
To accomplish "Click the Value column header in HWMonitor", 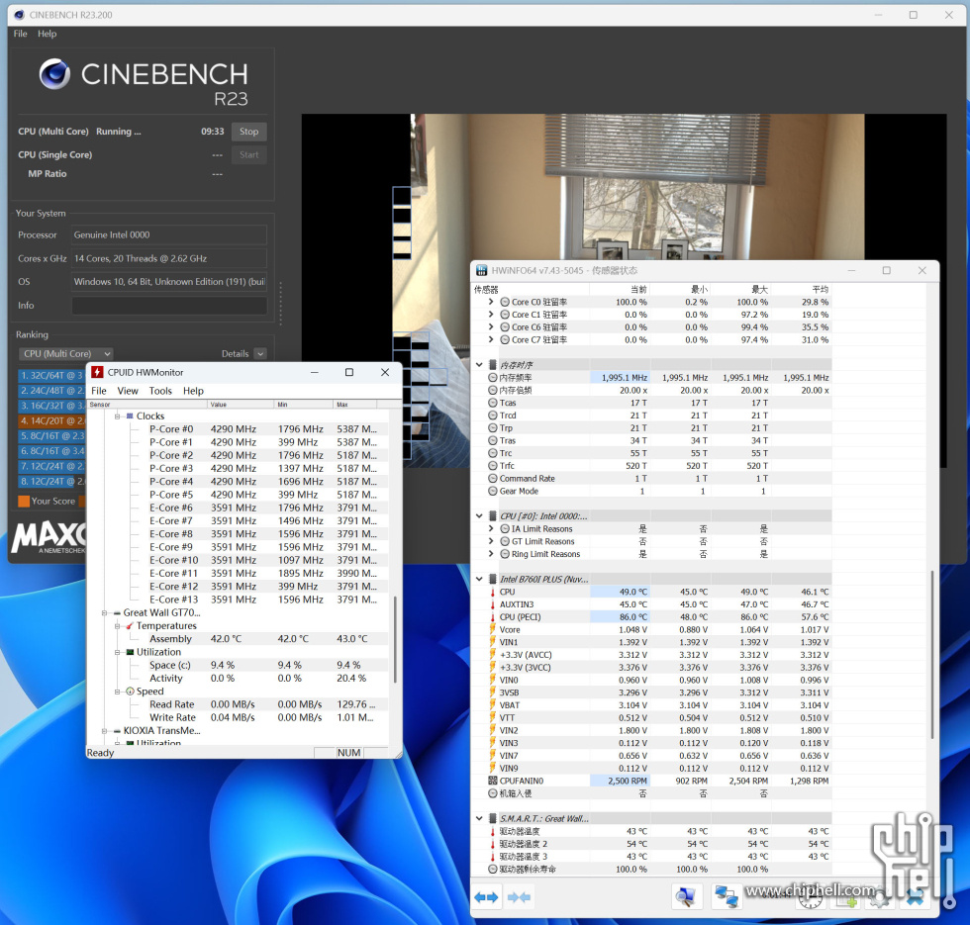I will coord(240,405).
